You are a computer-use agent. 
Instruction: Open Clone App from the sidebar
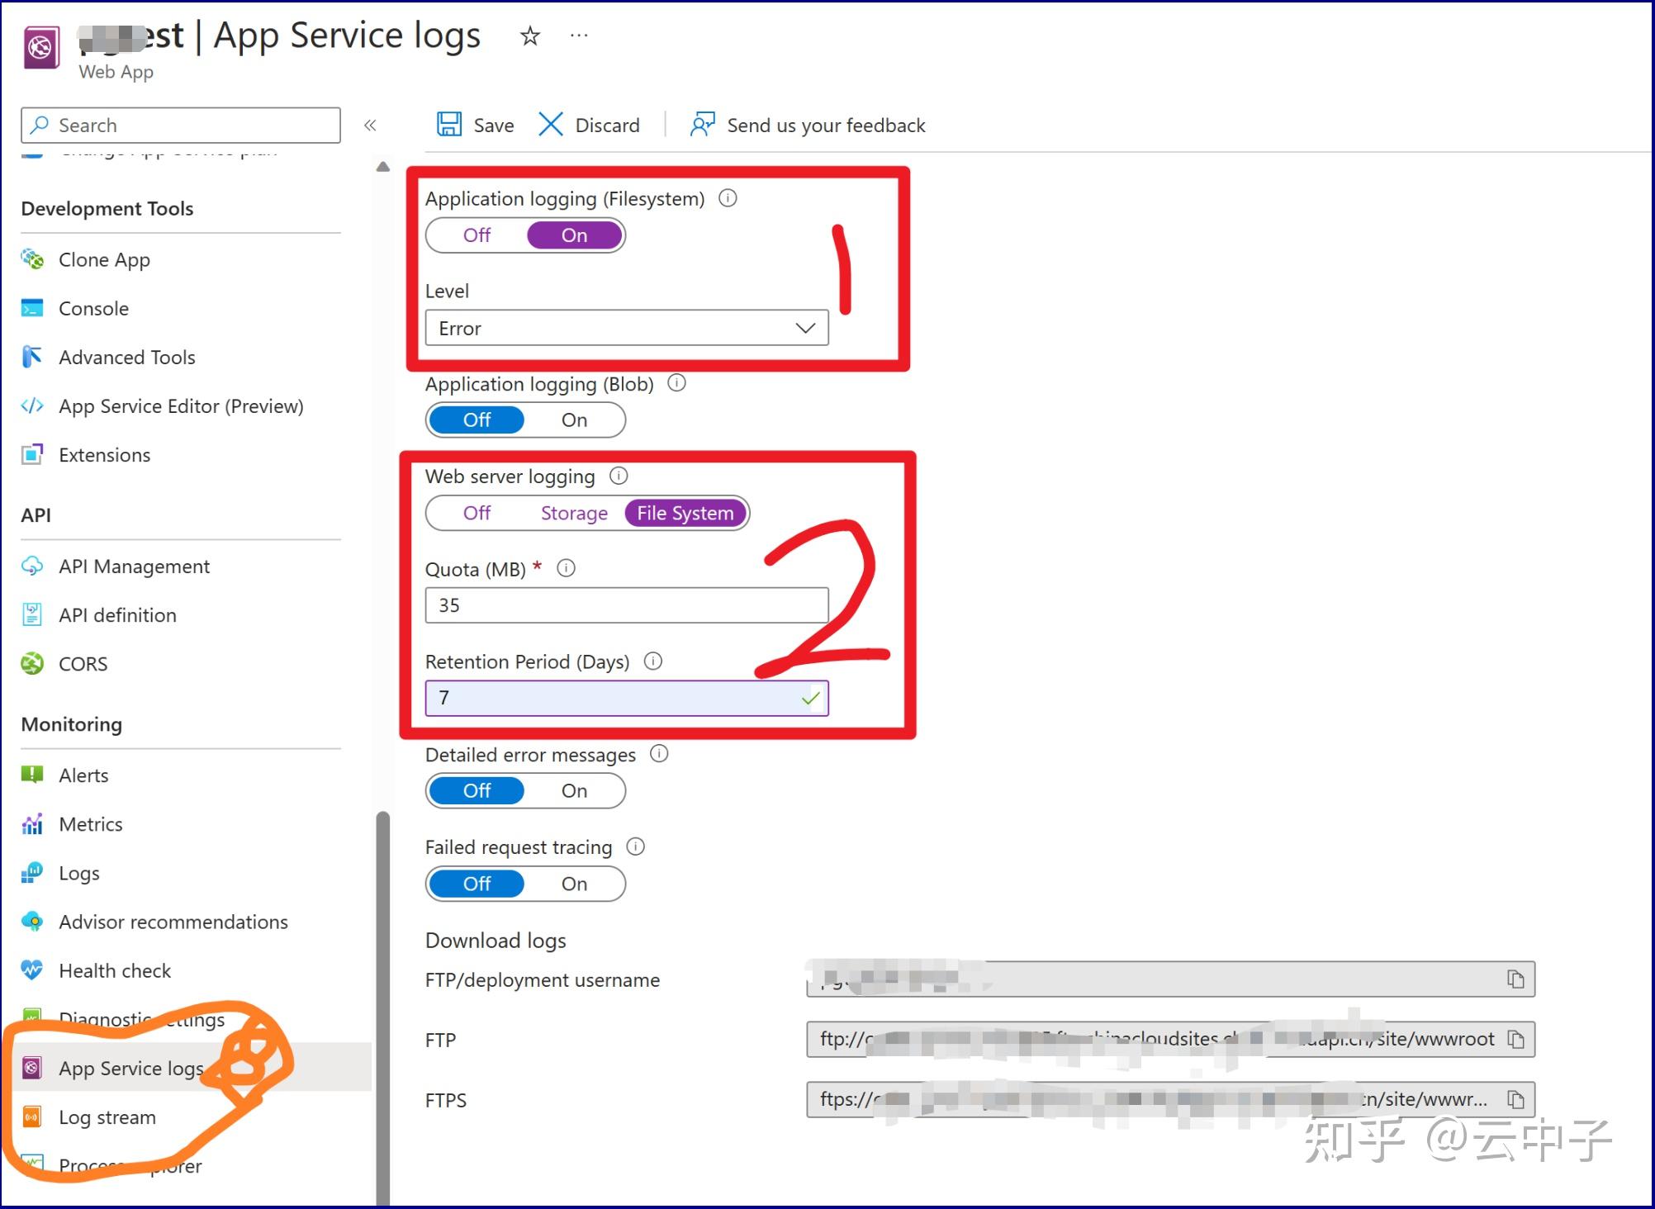tap(104, 259)
